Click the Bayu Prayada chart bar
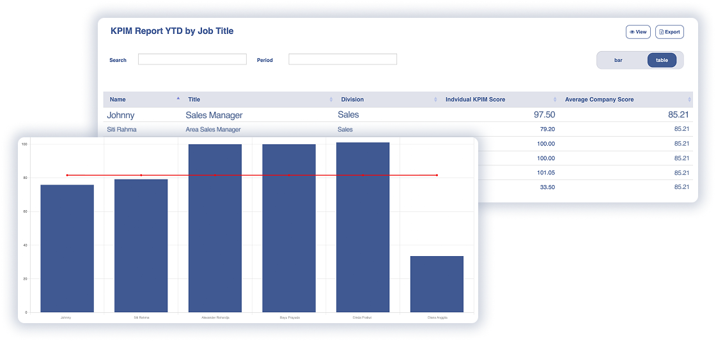Image resolution: width=716 pixels, height=341 pixels. tap(289, 229)
